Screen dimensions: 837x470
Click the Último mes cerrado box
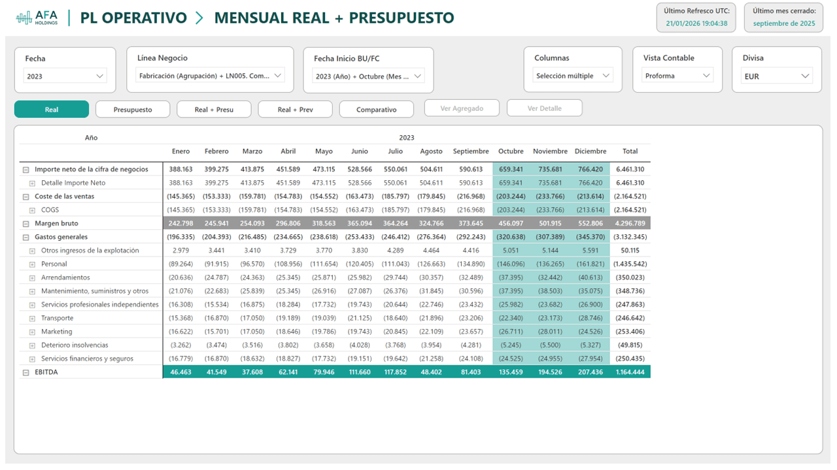784,18
